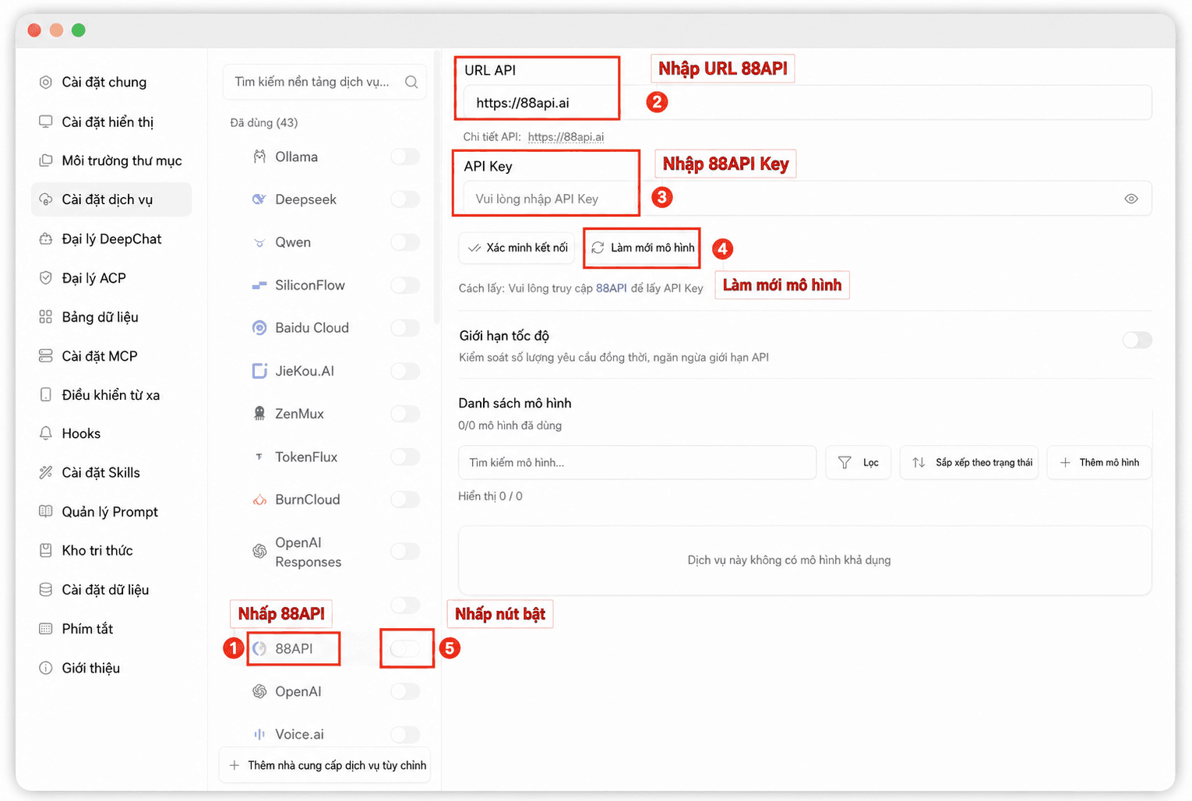Open the Lọc filter options
Viewport: 1192px width, 801px height.
click(x=858, y=463)
